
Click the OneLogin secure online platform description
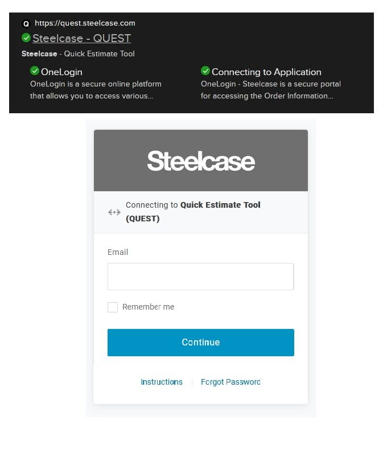click(96, 90)
